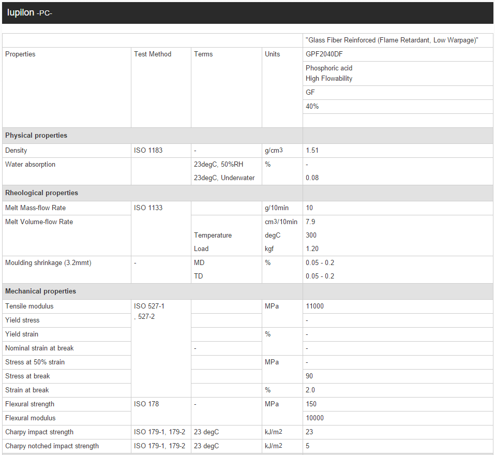This screenshot has height=455, width=495.
Task: Click the Phosphoric acid High Flowability cell
Action: click(x=329, y=73)
